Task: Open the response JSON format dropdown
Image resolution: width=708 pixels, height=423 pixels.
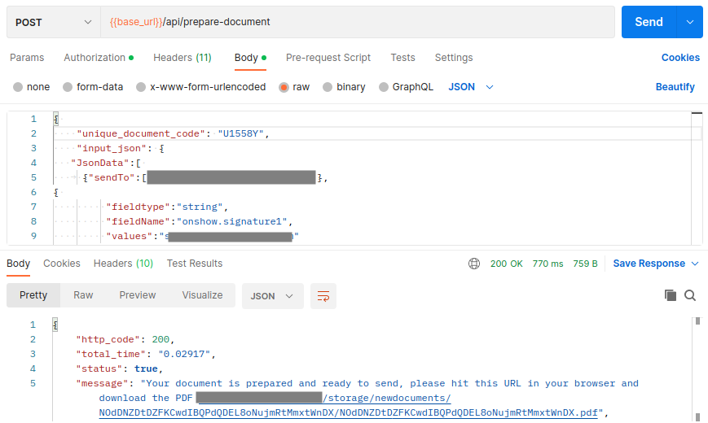Action: (x=272, y=296)
